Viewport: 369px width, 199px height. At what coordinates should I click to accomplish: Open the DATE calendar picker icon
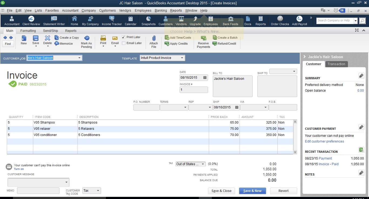click(x=205, y=78)
